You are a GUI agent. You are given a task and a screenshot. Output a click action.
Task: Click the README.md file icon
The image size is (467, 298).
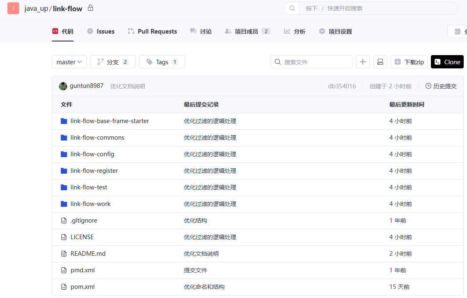click(x=64, y=254)
